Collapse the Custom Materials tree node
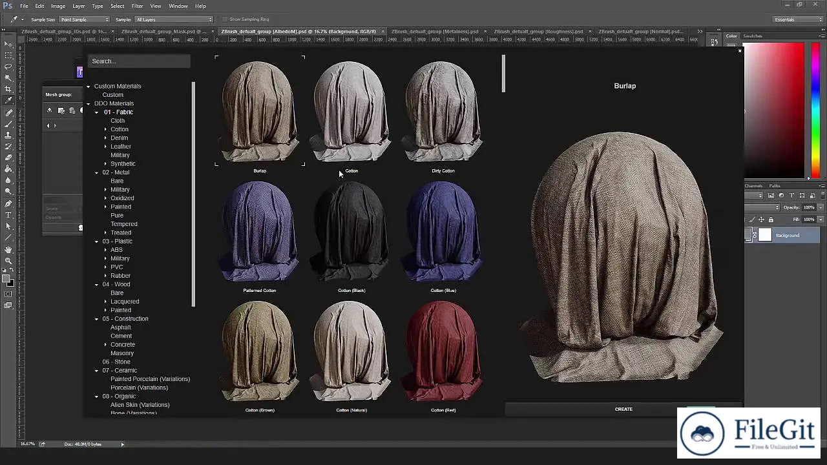Screen dimensions: 827x465 point(89,86)
